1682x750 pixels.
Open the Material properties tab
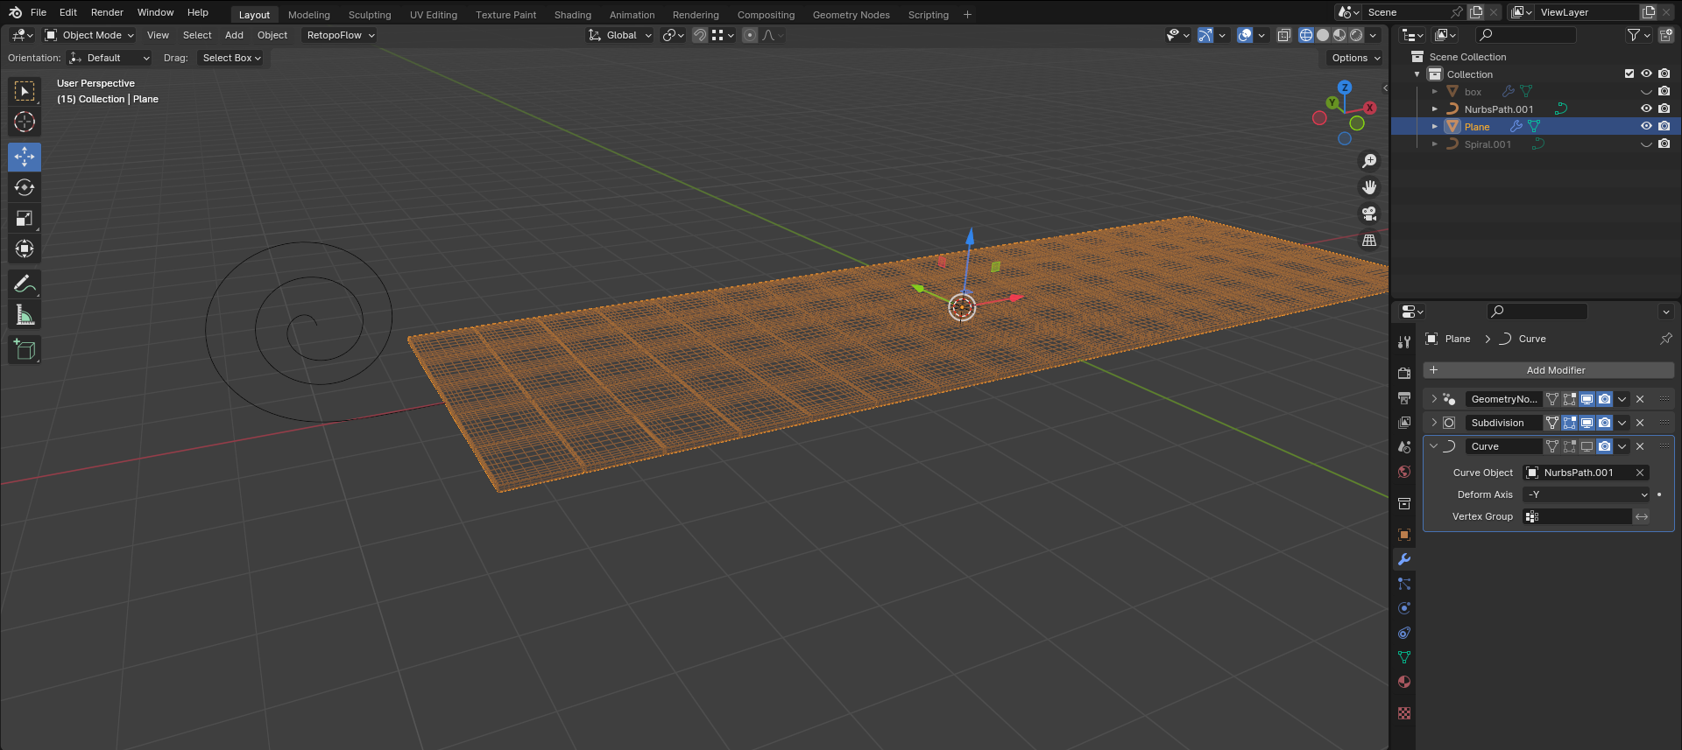point(1404,682)
